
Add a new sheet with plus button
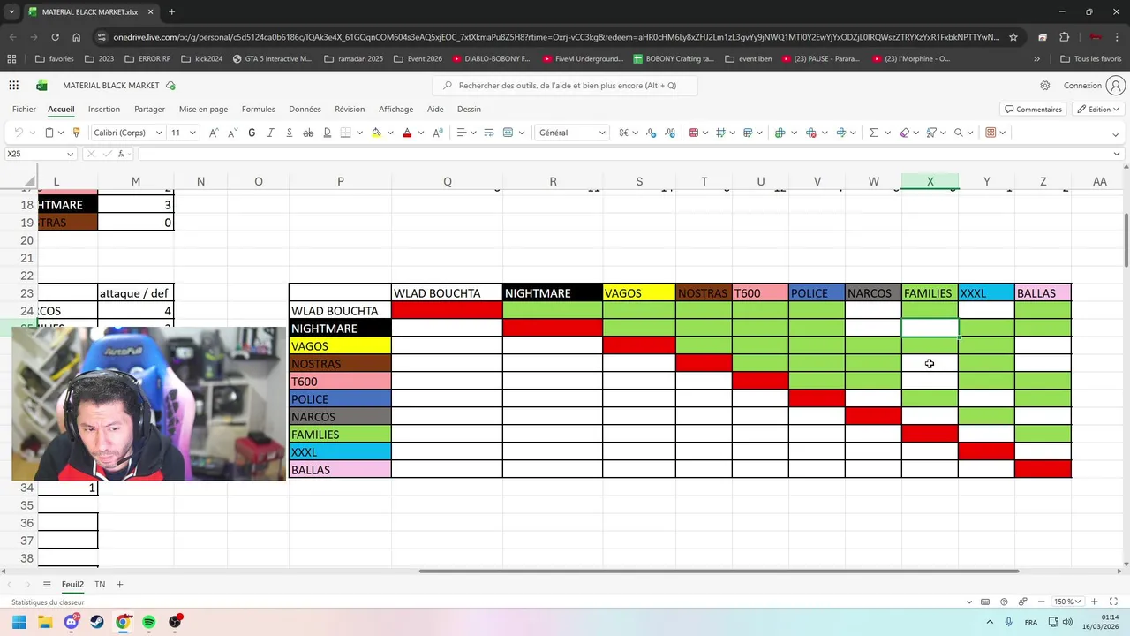click(119, 585)
